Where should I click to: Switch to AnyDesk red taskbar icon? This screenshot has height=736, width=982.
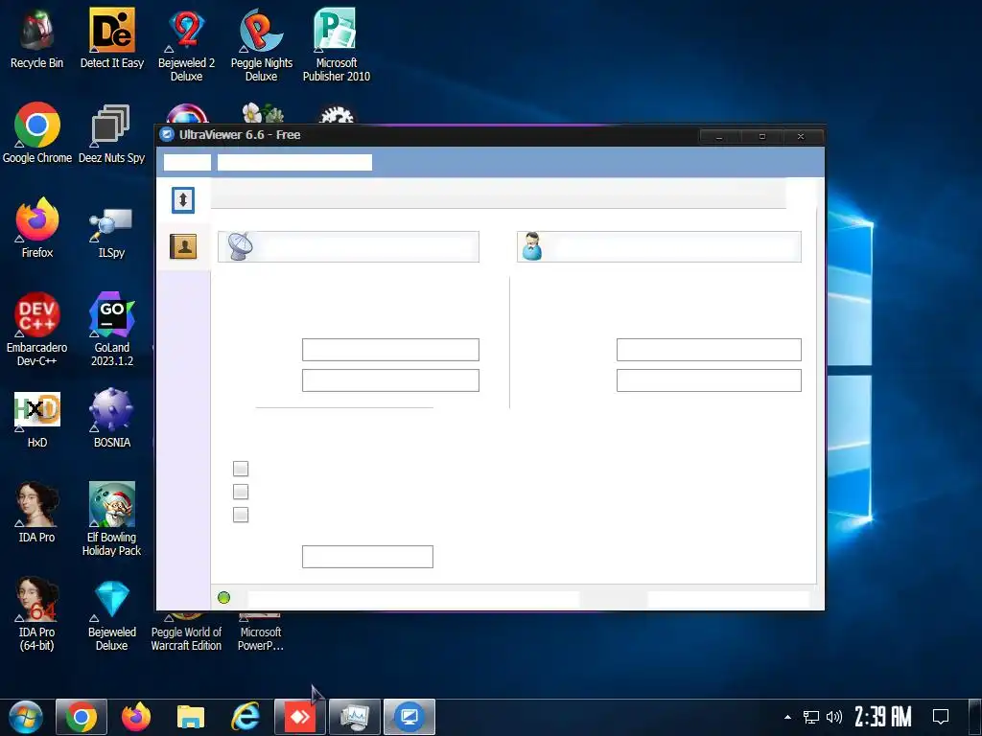point(300,717)
